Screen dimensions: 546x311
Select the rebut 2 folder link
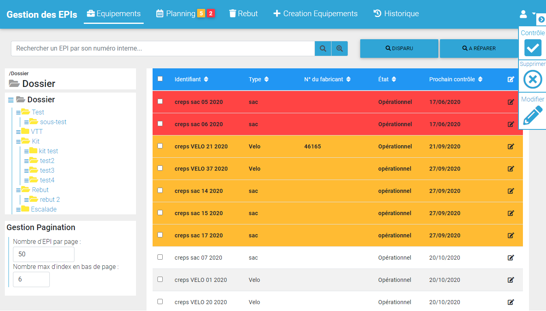50,199
